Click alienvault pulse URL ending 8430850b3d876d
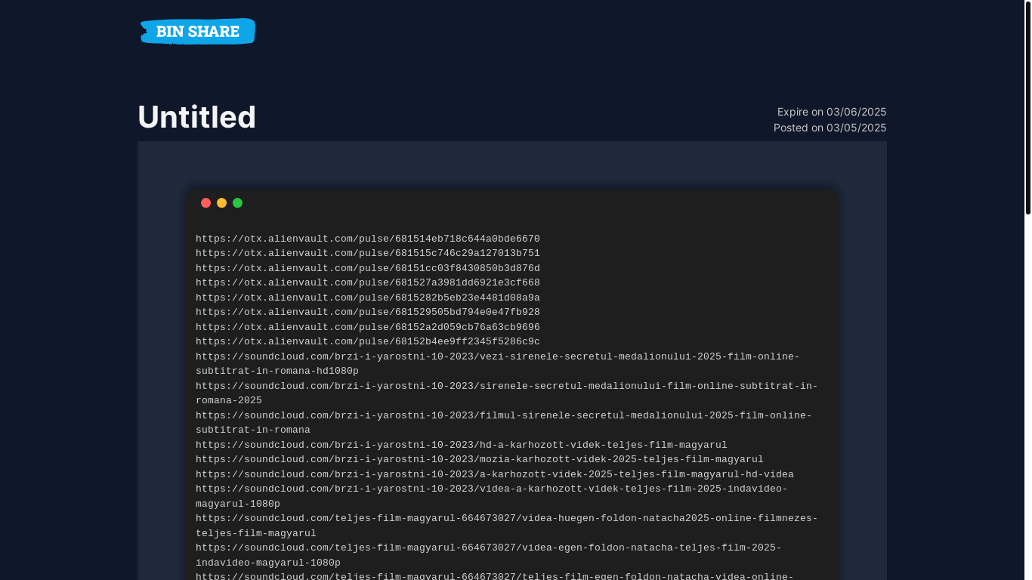The height and width of the screenshot is (580, 1032). pos(368,268)
